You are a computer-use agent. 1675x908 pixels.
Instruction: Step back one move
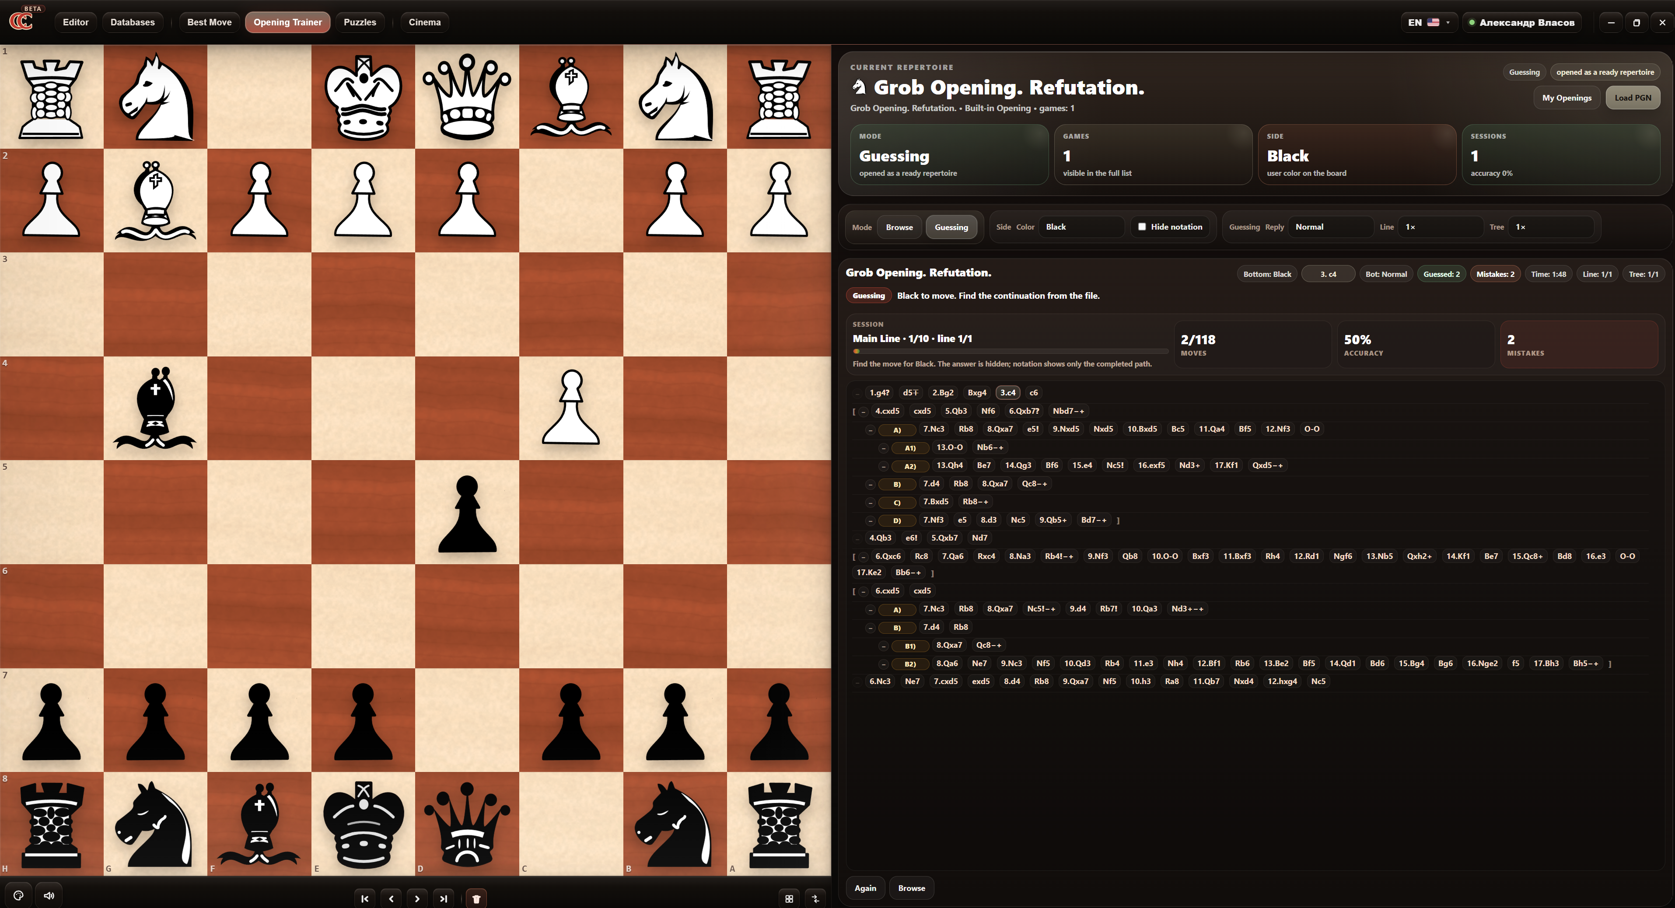391,899
